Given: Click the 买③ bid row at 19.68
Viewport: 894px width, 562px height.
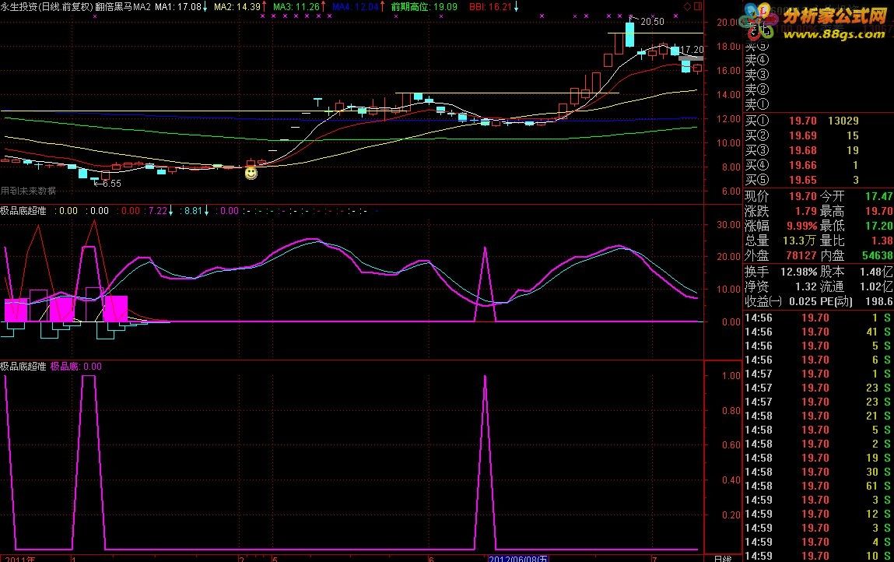Looking at the screenshot, I should click(819, 151).
